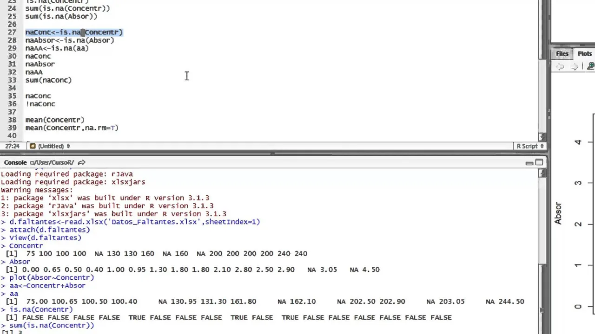Click Absor output row starting 0.00 0.65
Viewport: 595px width, 334px height.
[x=192, y=270]
